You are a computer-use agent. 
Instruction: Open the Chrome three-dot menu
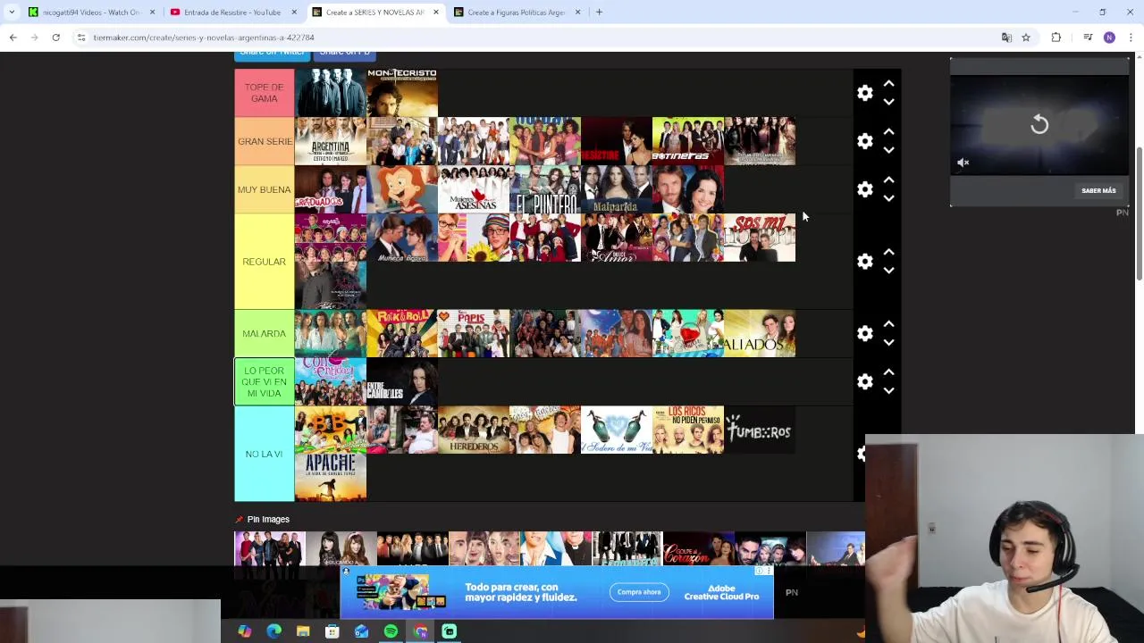click(1131, 38)
